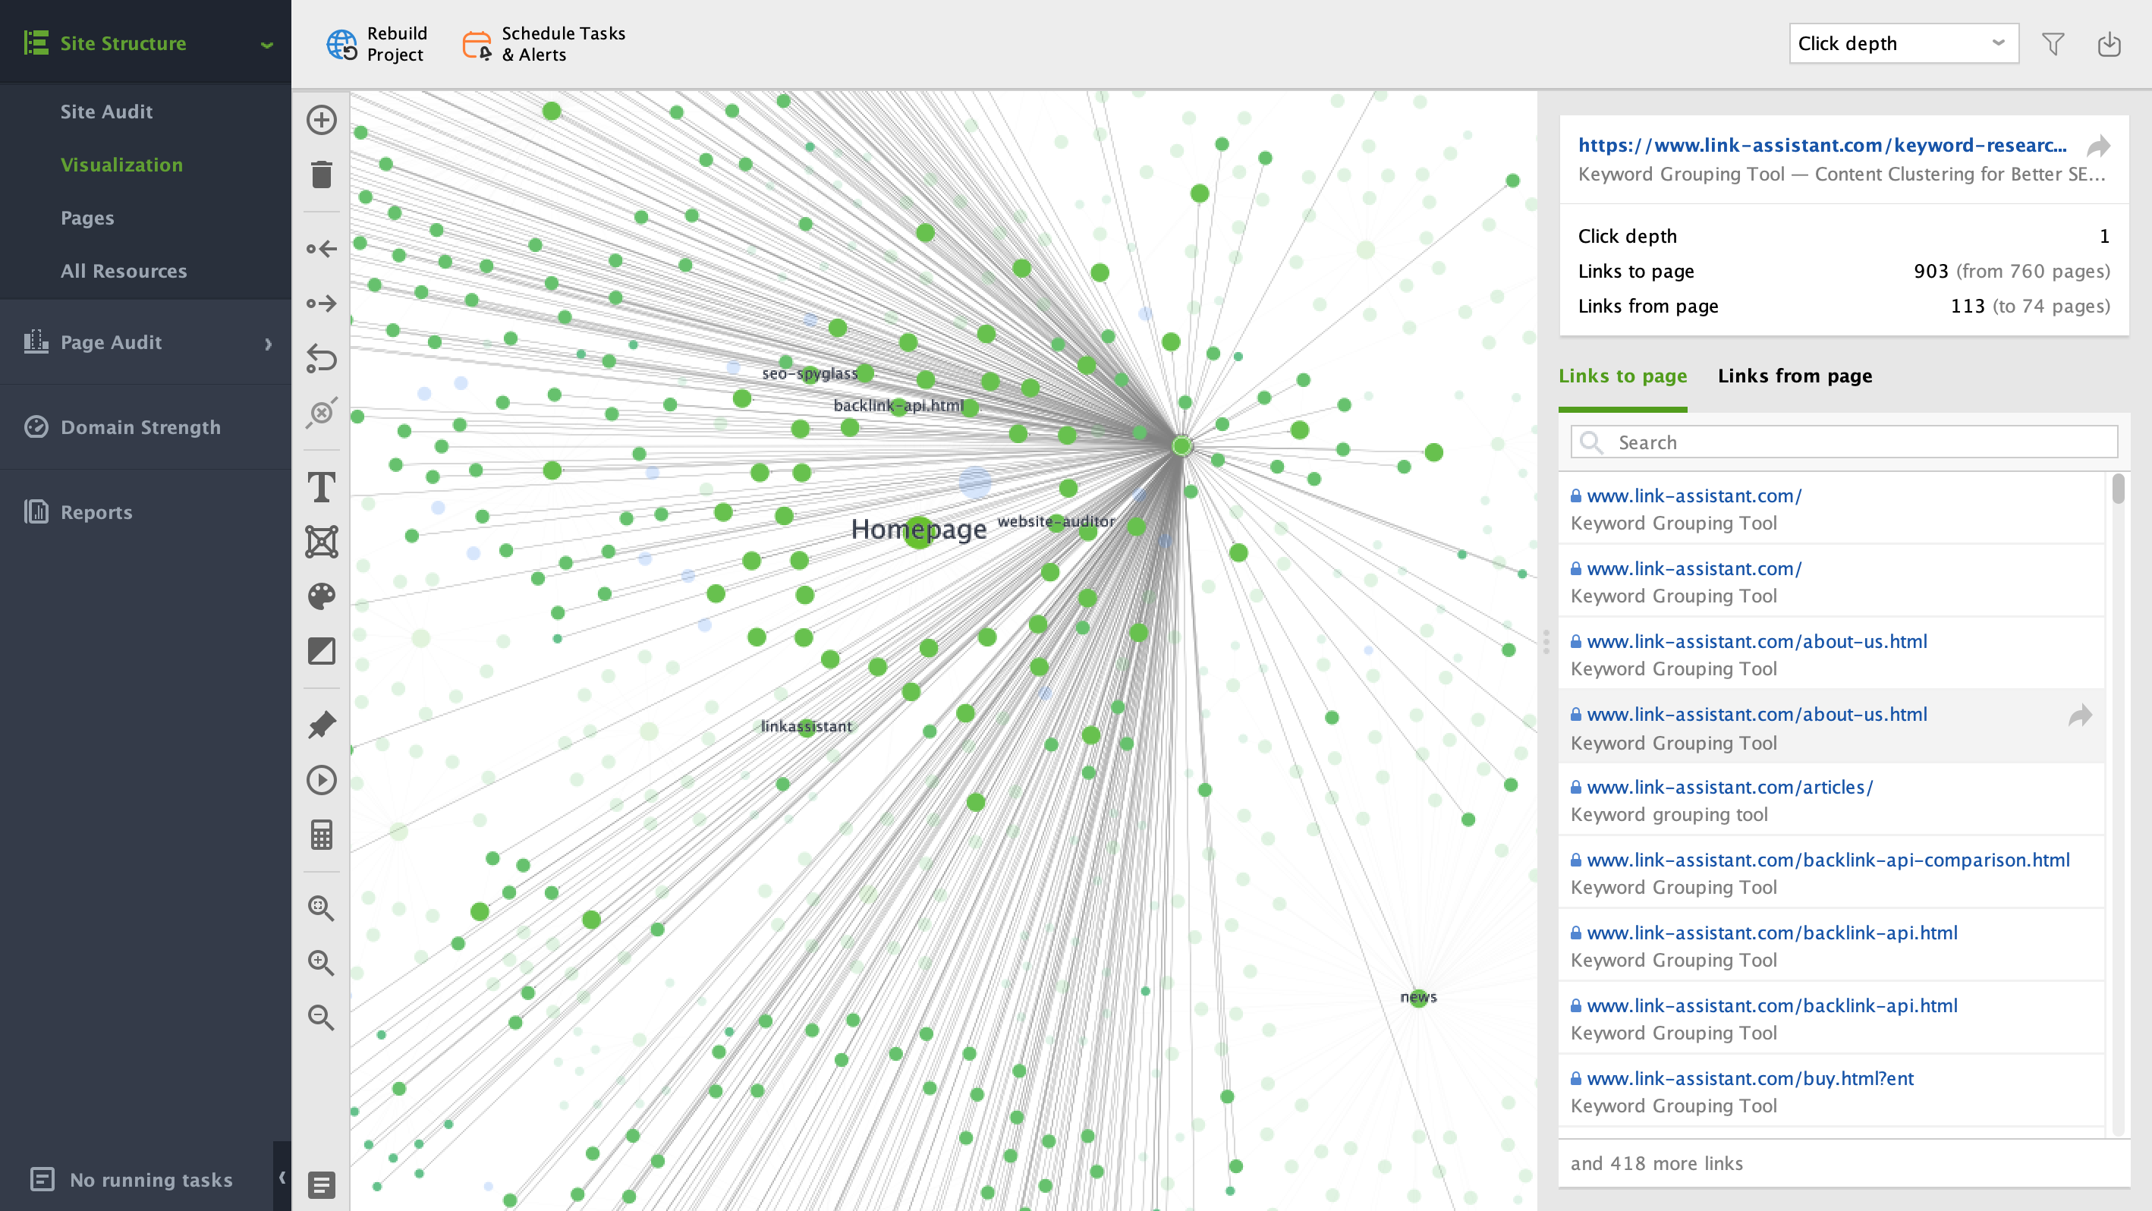
Task: Switch to Links from page tab
Action: coord(1795,376)
